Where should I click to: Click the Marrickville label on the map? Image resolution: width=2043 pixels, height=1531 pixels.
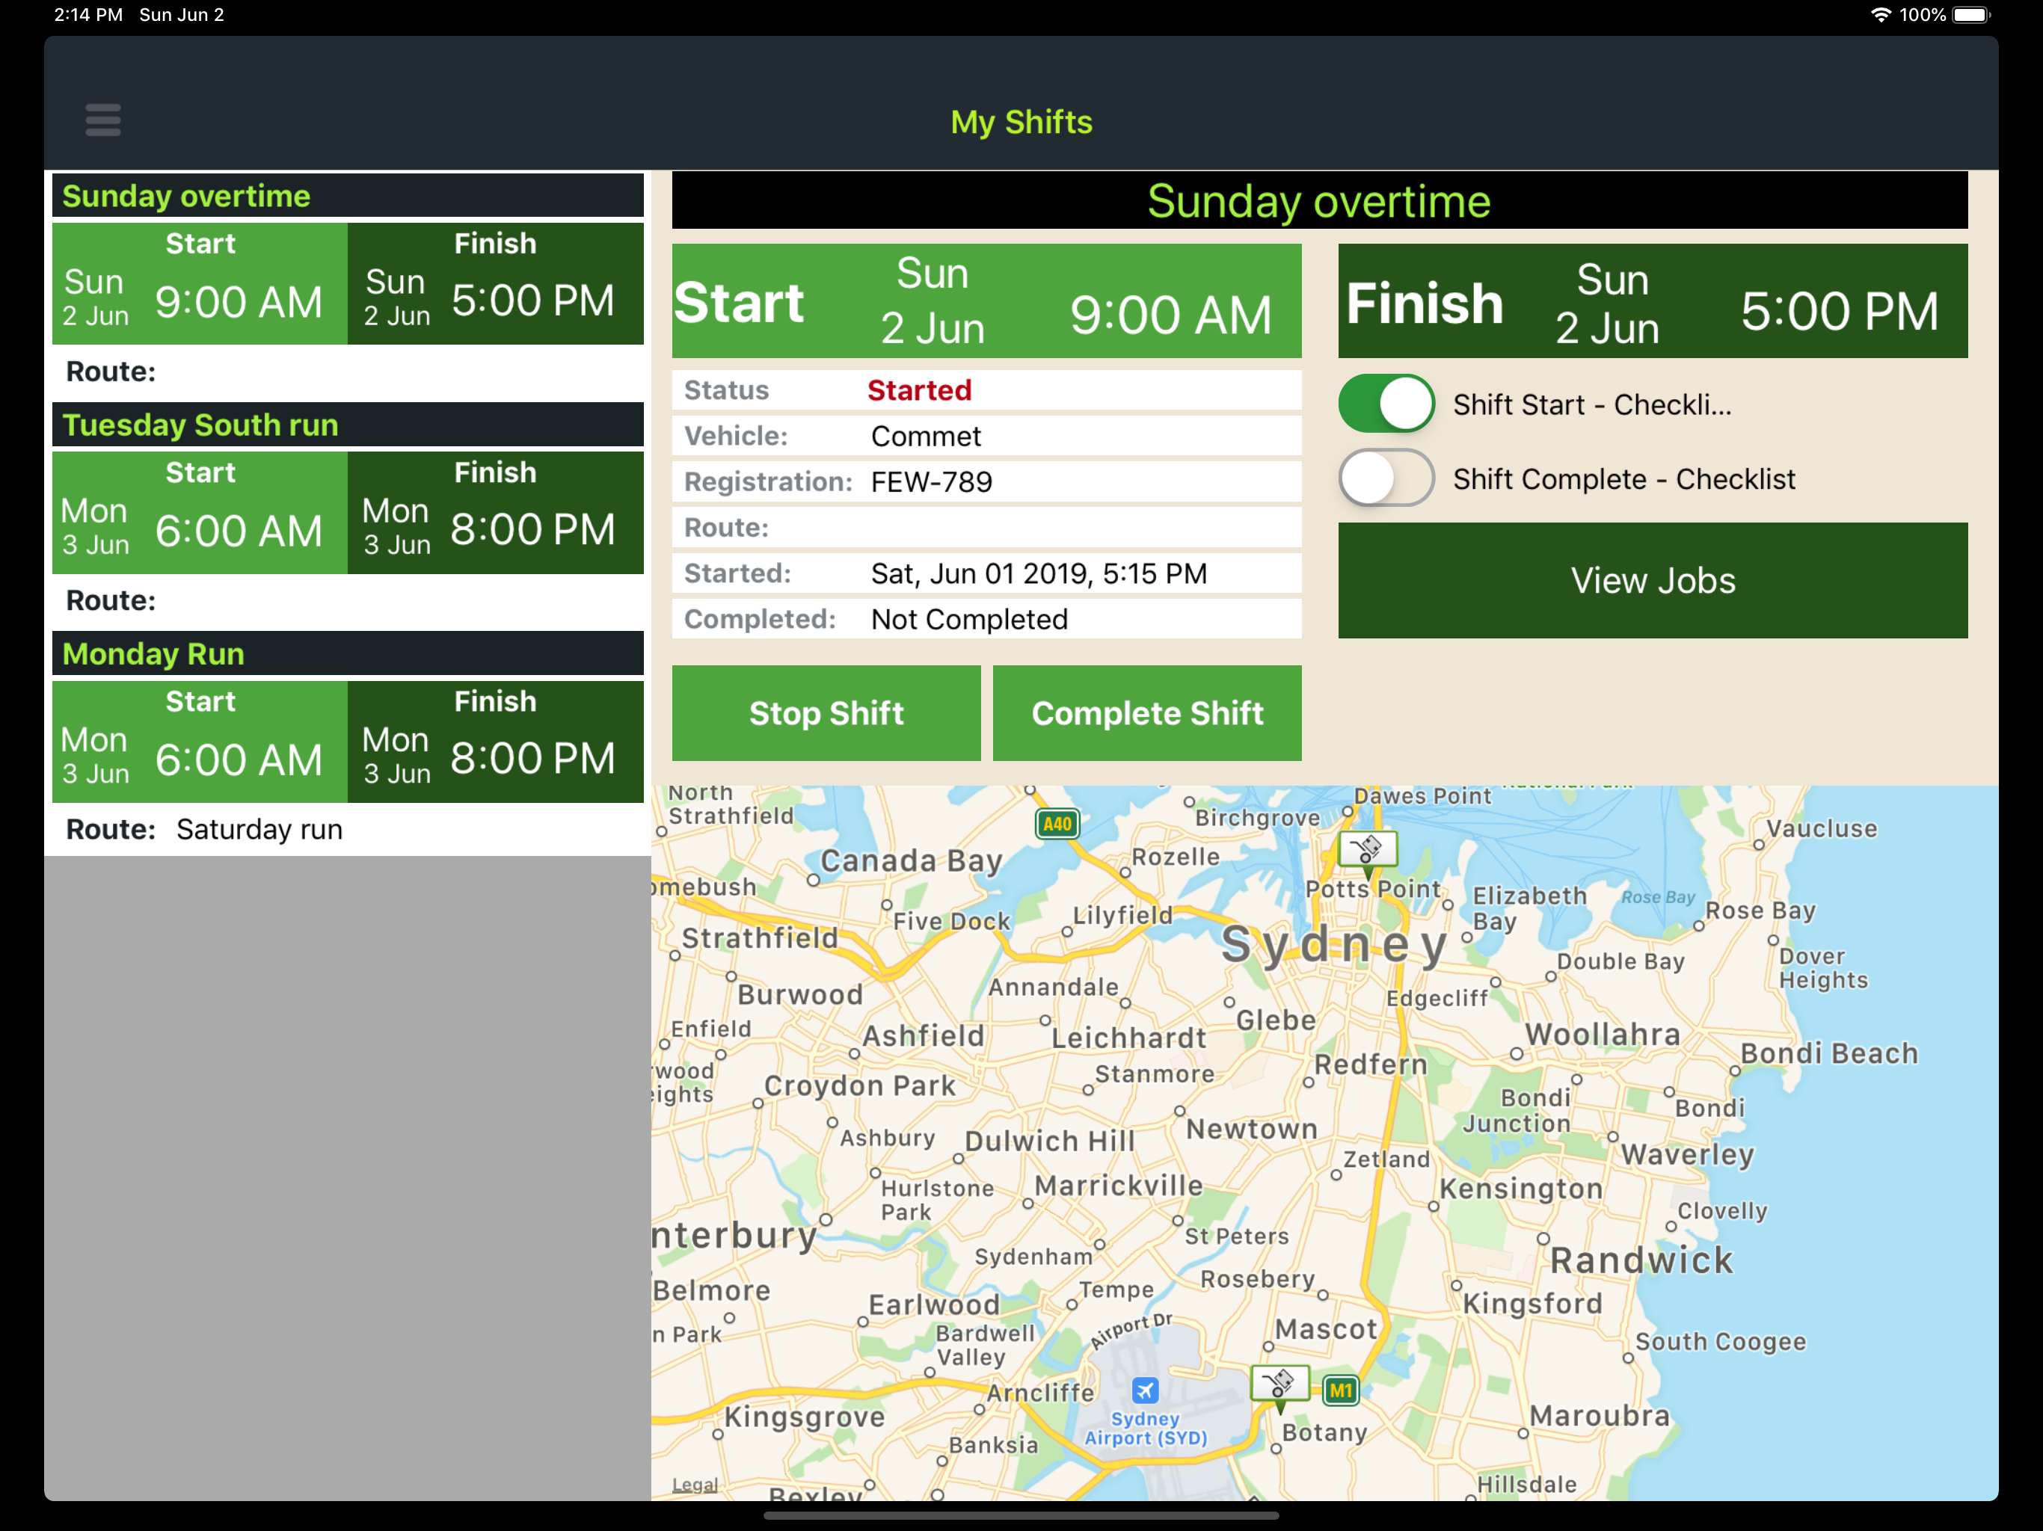(x=1119, y=1186)
